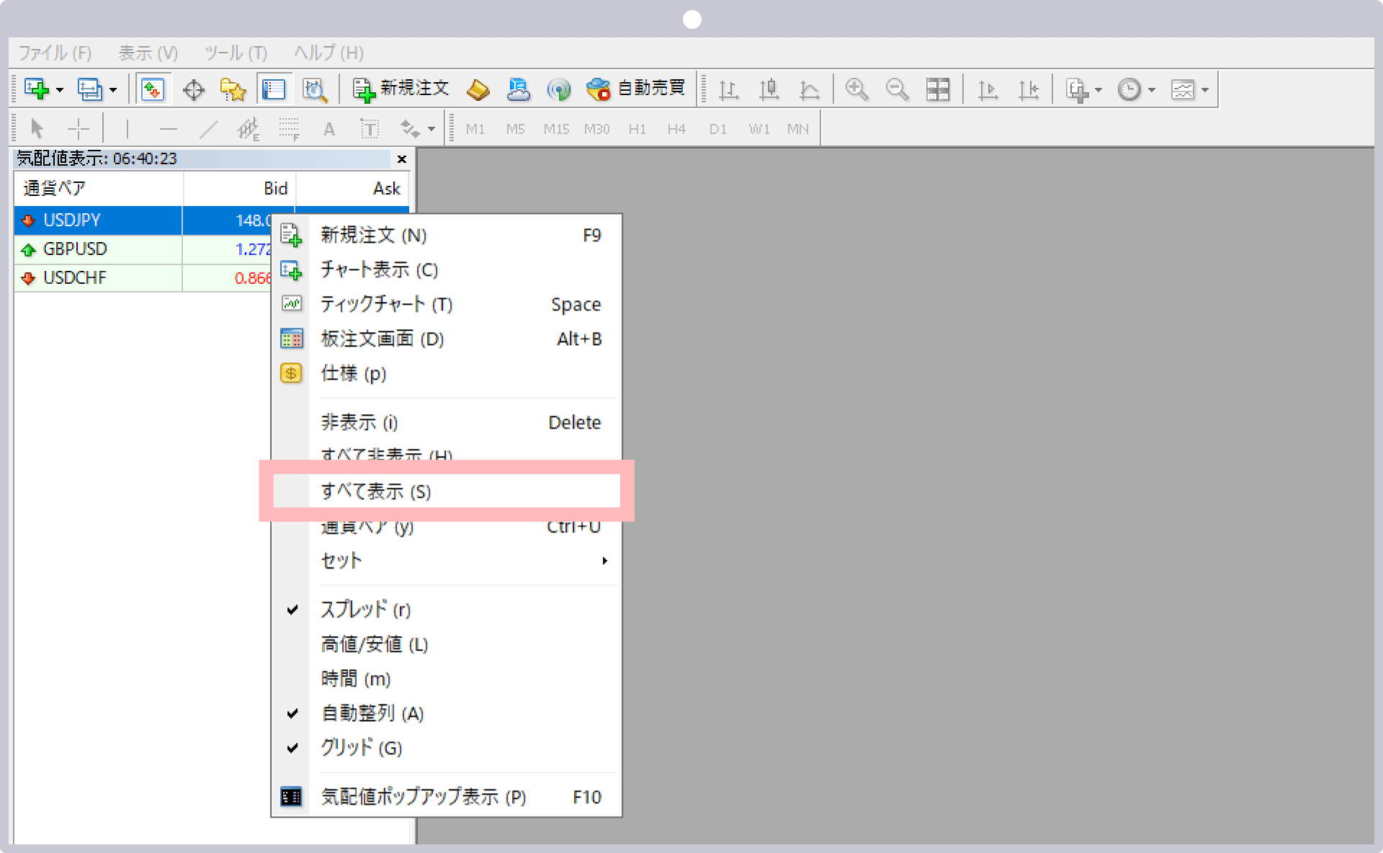Screen dimensions: 1383x853
Task: Select the cursor arrow tool
Action: (37, 129)
